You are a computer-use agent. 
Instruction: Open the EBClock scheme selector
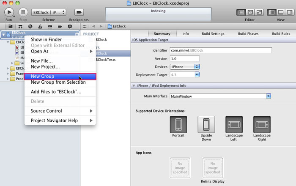[49, 12]
